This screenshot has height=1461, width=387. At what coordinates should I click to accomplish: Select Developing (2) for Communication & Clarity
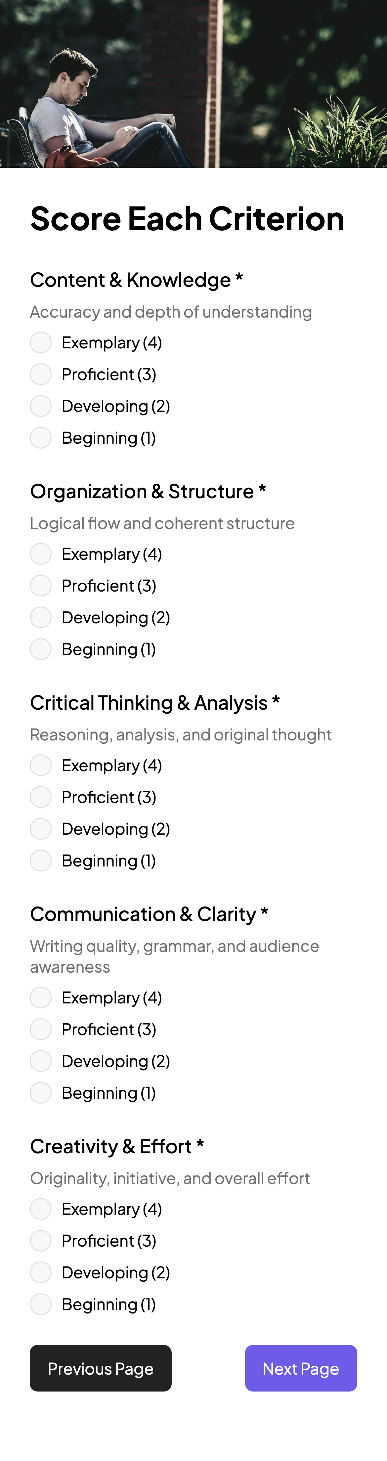pyautogui.click(x=40, y=1061)
